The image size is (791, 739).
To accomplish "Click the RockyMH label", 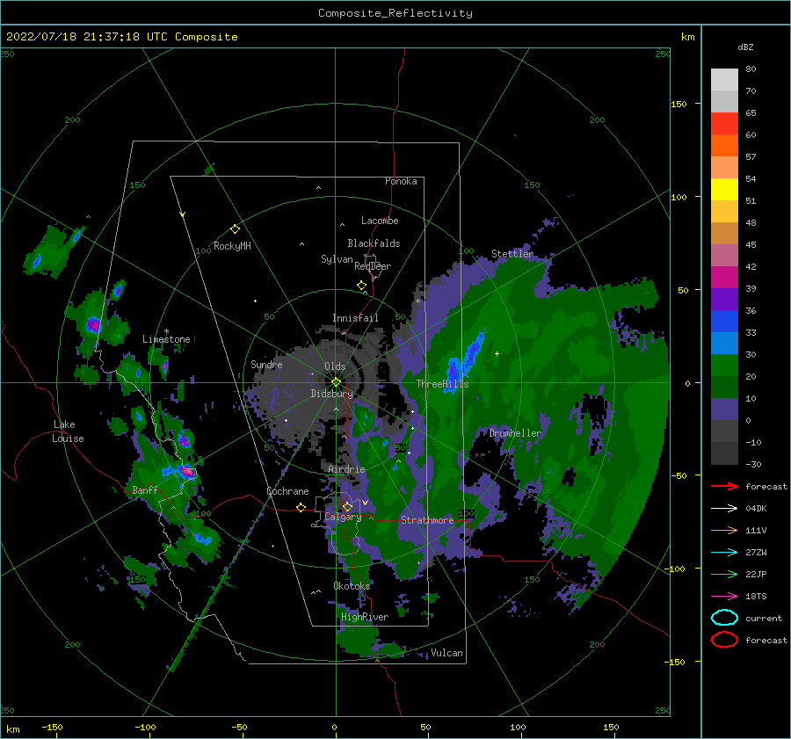I will click(232, 246).
